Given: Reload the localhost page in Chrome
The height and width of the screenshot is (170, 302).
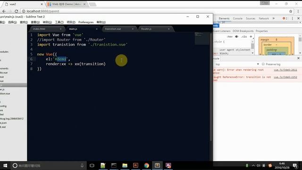Looking at the screenshot, I should 17,11.
